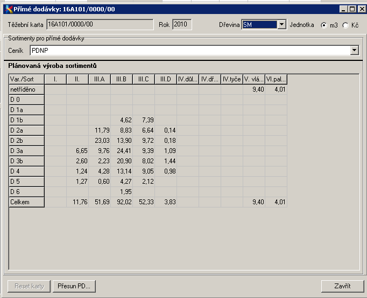This screenshot has height=298, width=367.
Task: Click the Těžební karta input field
Action: pyautogui.click(x=100, y=24)
